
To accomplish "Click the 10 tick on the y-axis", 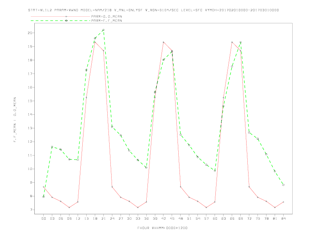I will 30,169.
